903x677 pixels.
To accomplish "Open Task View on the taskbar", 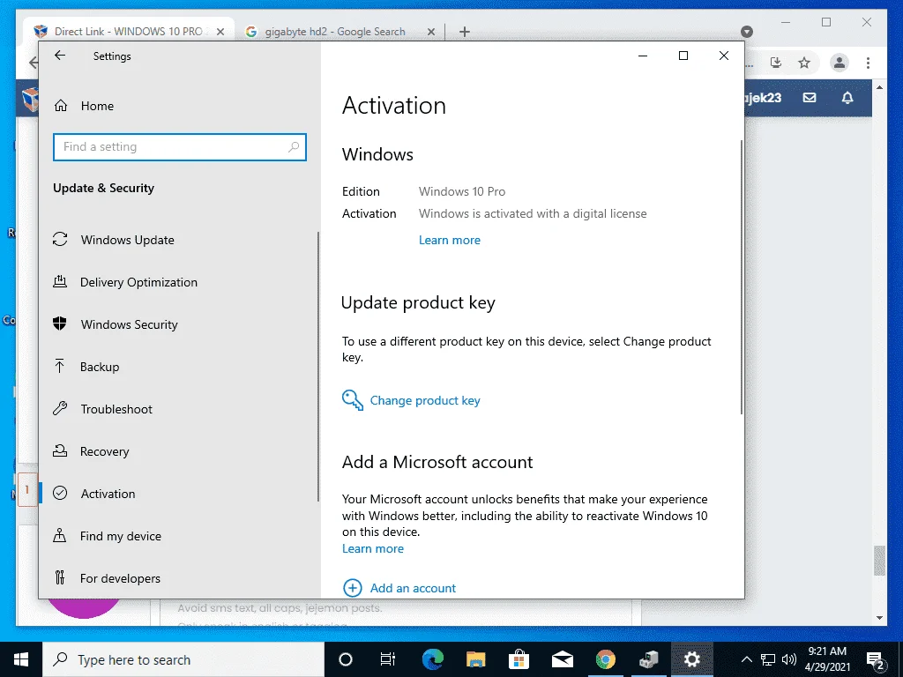I will 388,659.
